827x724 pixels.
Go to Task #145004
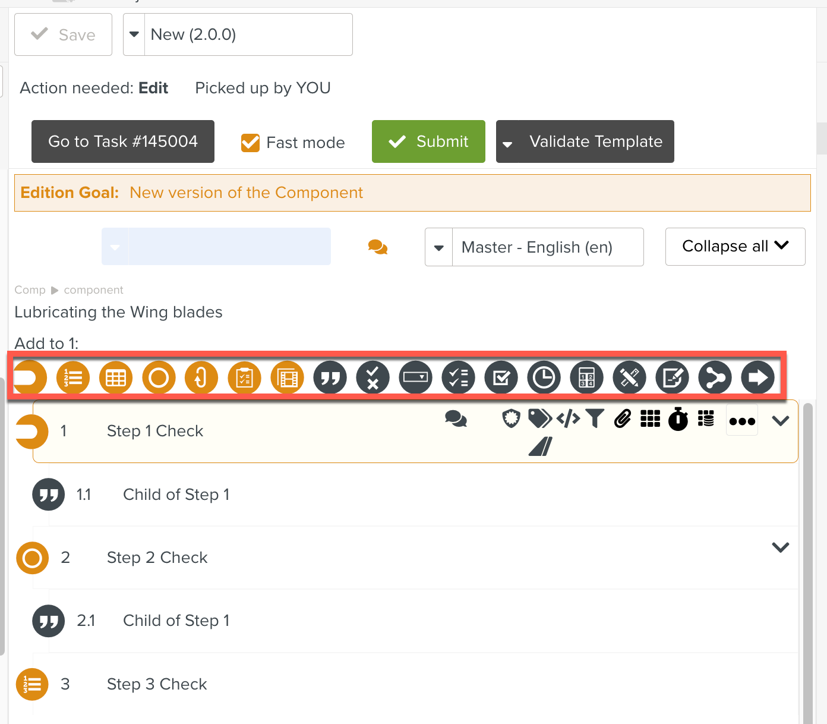point(123,141)
